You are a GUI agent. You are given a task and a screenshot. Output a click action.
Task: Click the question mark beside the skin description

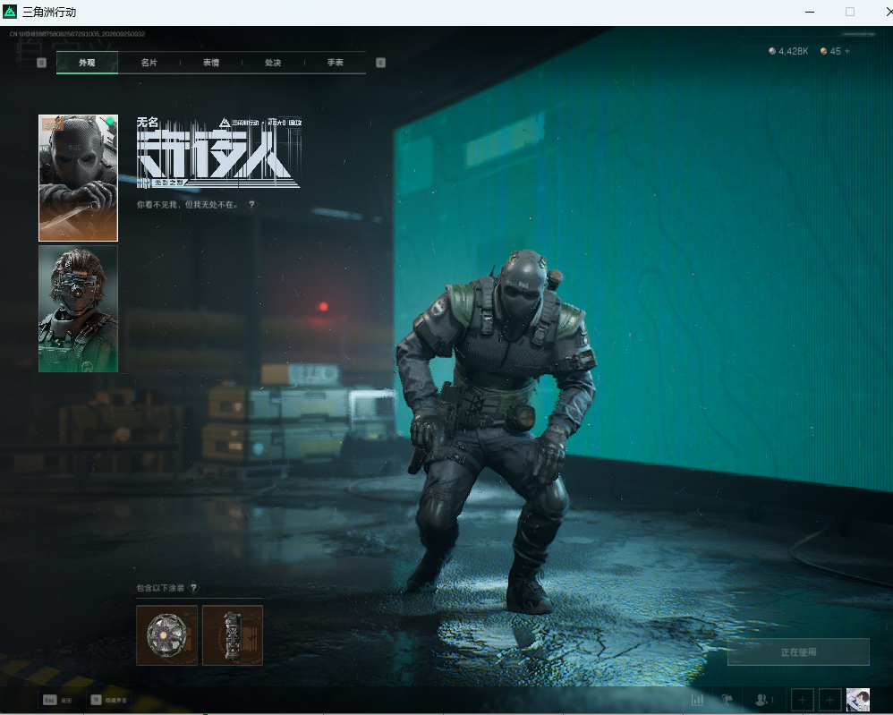click(251, 205)
